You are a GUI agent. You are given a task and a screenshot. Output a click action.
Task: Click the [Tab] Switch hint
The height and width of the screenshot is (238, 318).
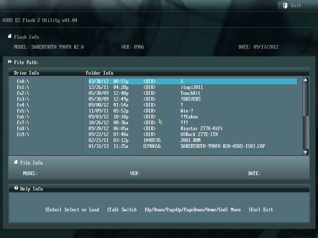(122, 209)
